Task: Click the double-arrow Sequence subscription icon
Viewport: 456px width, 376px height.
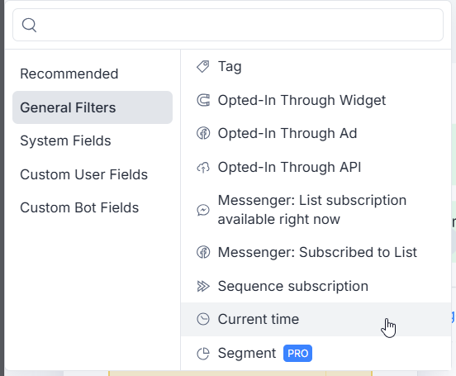Action: coord(203,286)
